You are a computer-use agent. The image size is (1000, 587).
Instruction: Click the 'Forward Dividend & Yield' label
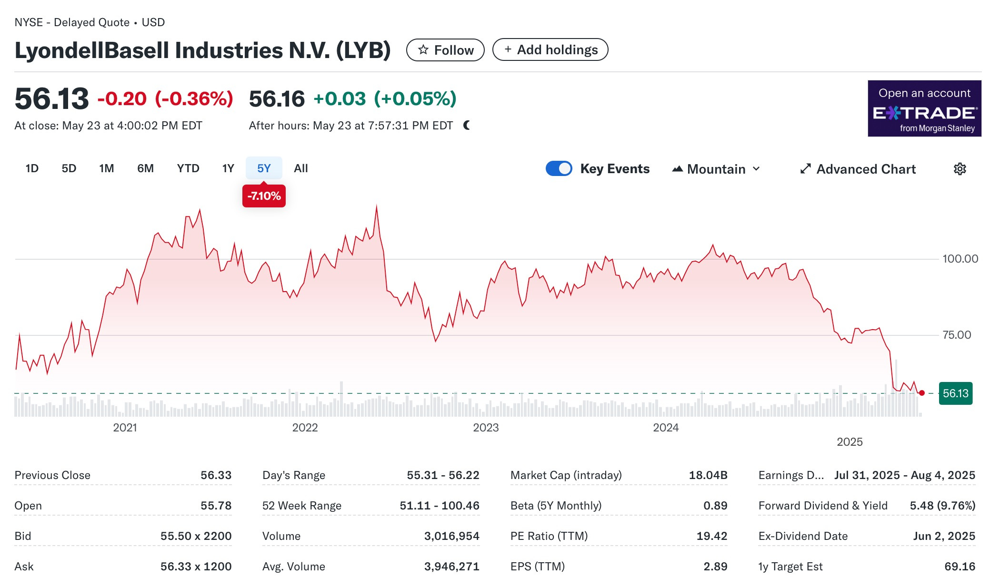pyautogui.click(x=823, y=506)
